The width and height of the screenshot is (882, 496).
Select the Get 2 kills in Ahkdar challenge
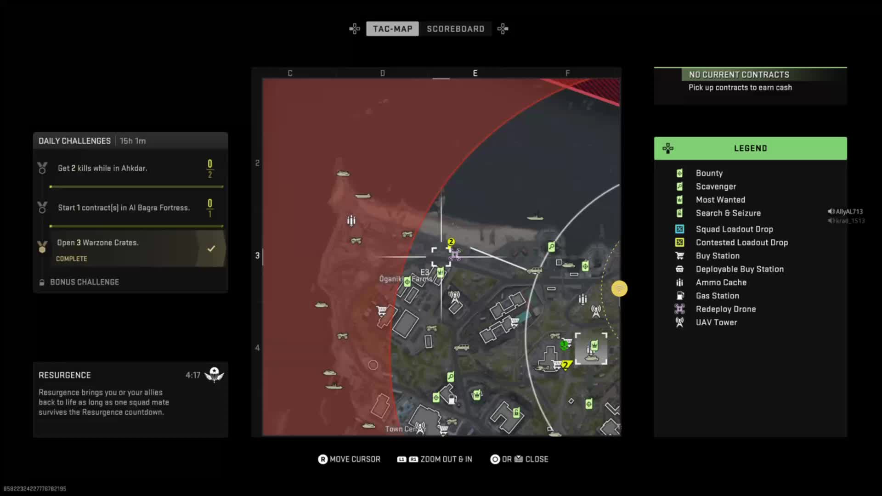click(130, 168)
